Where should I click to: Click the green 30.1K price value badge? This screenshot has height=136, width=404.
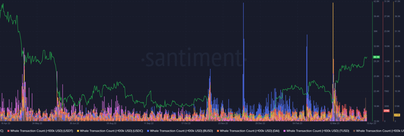(376, 57)
